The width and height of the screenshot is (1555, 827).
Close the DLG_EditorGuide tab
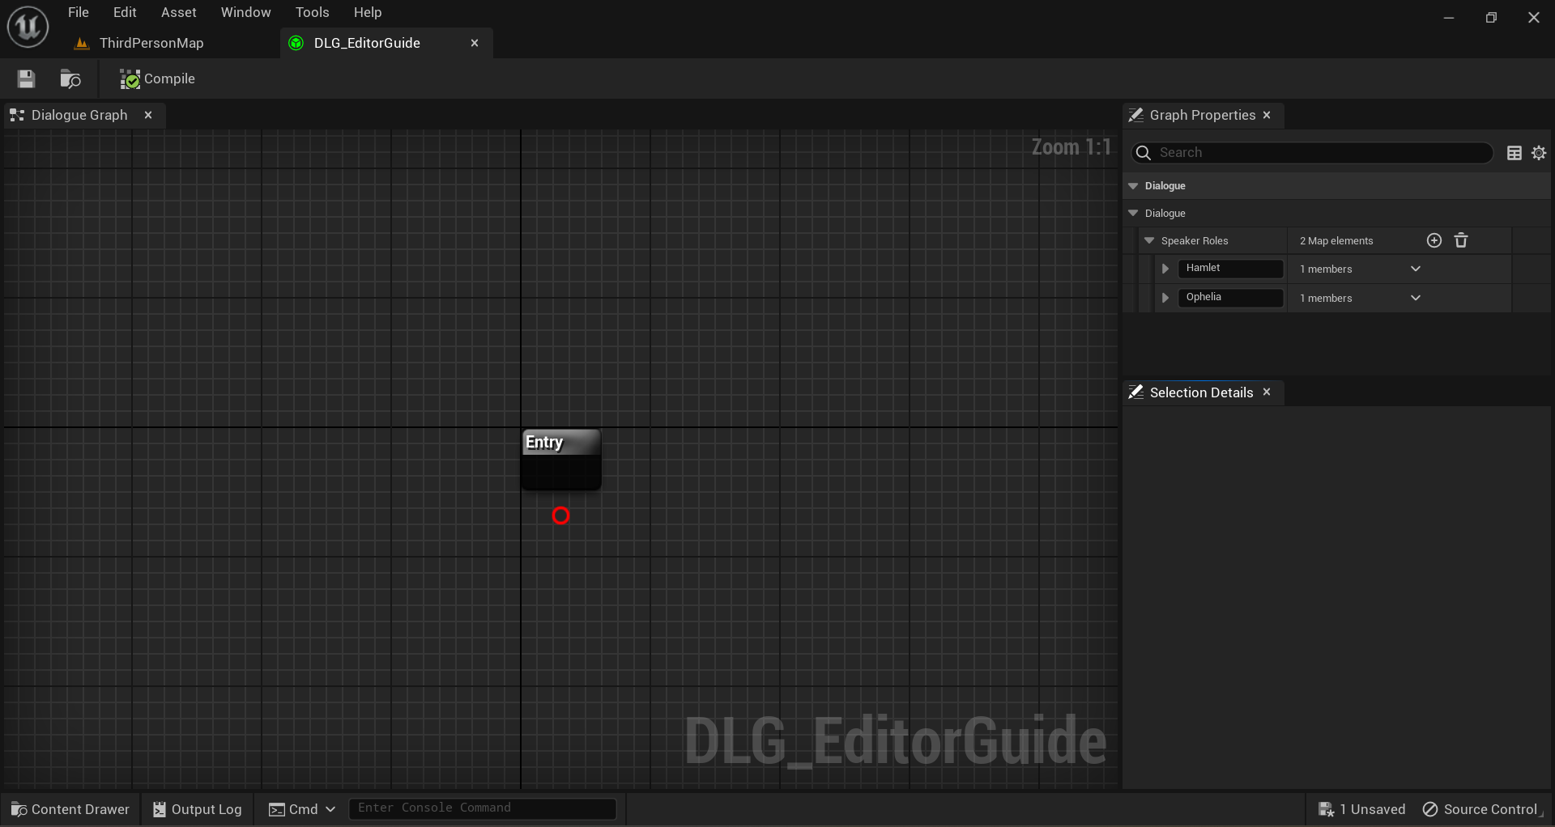475,43
